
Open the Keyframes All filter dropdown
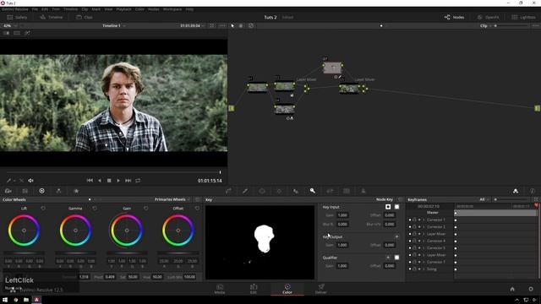coord(484,199)
